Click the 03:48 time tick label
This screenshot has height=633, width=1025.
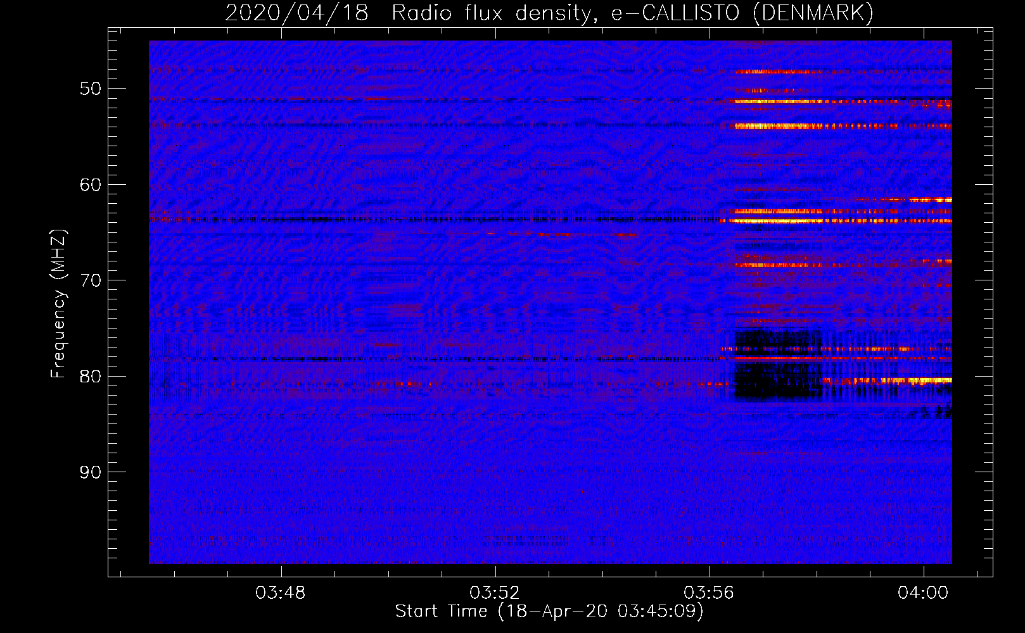click(x=280, y=593)
